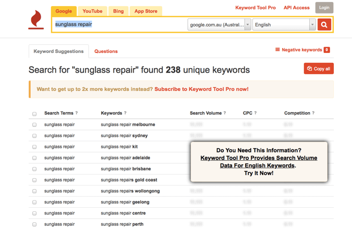Switch to the YouTube tab
The height and width of the screenshot is (228, 352).
[92, 11]
